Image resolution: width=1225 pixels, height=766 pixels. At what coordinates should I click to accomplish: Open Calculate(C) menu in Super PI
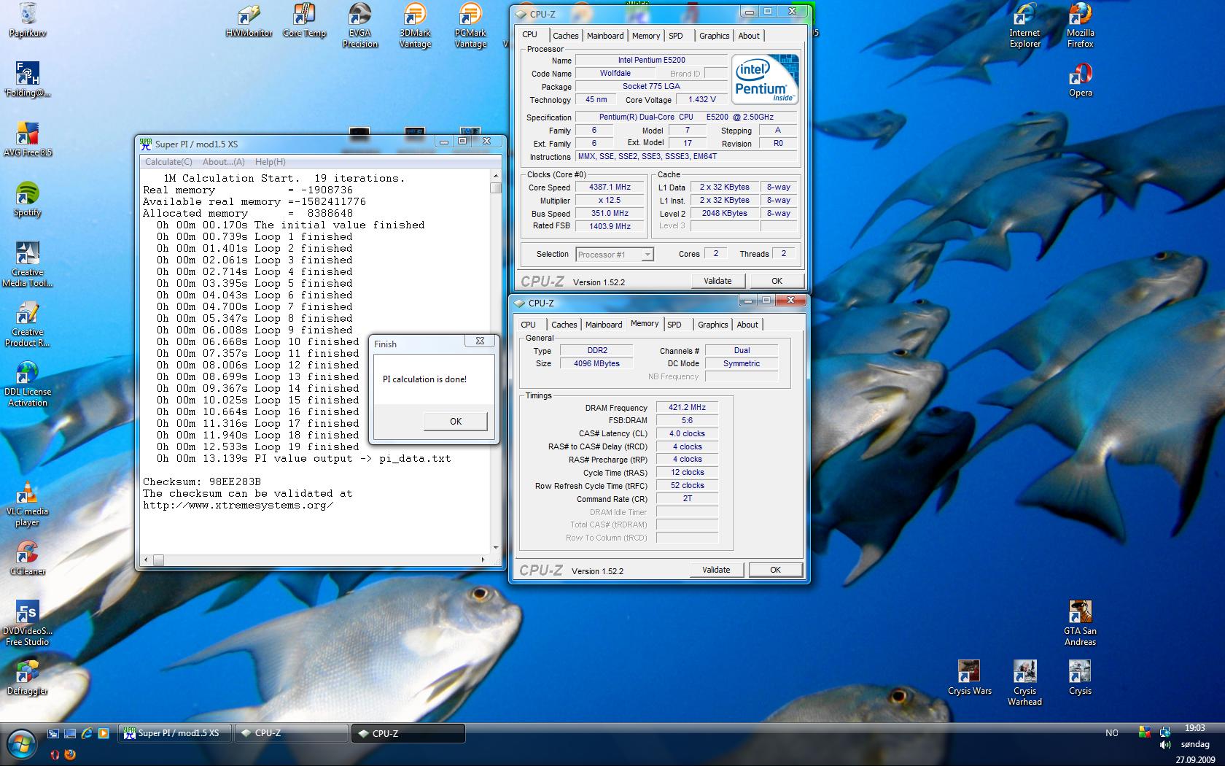pos(168,162)
